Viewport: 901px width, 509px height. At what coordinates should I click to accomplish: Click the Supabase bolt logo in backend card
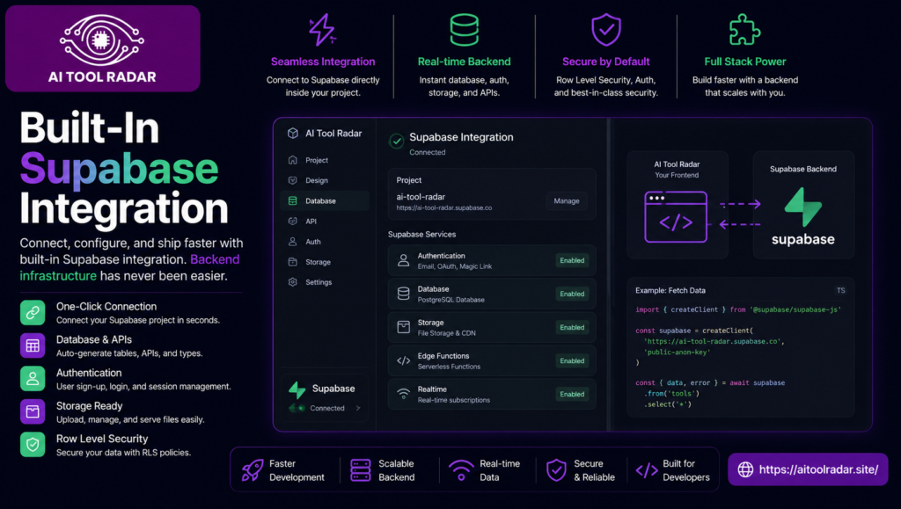tap(803, 207)
